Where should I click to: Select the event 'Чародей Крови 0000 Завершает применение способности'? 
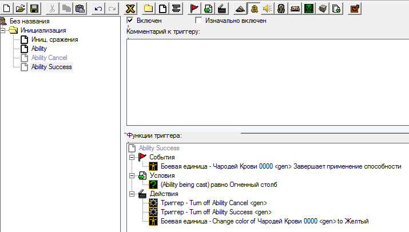click(281, 166)
